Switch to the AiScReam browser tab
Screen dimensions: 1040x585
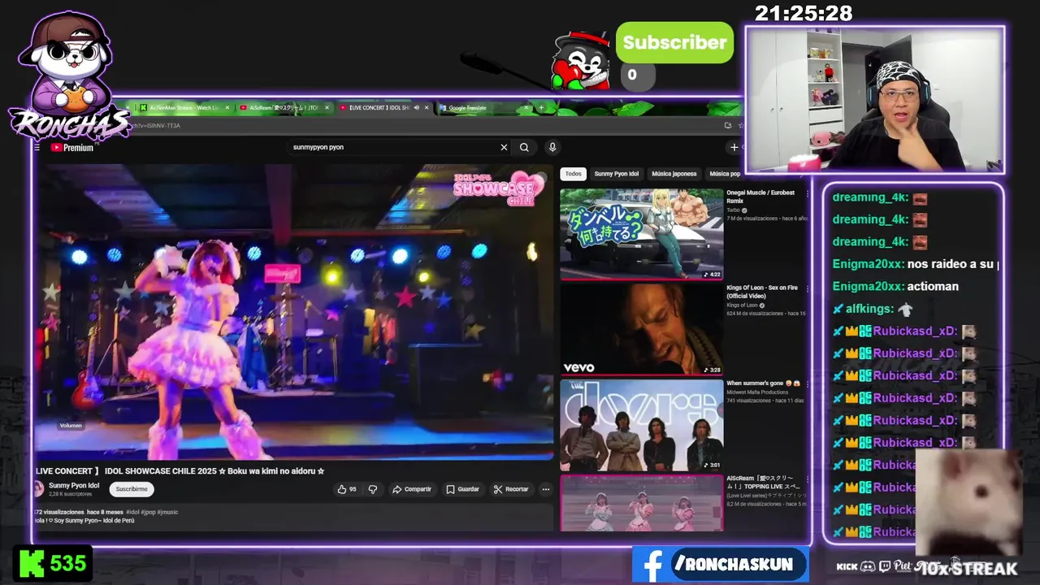pos(283,107)
